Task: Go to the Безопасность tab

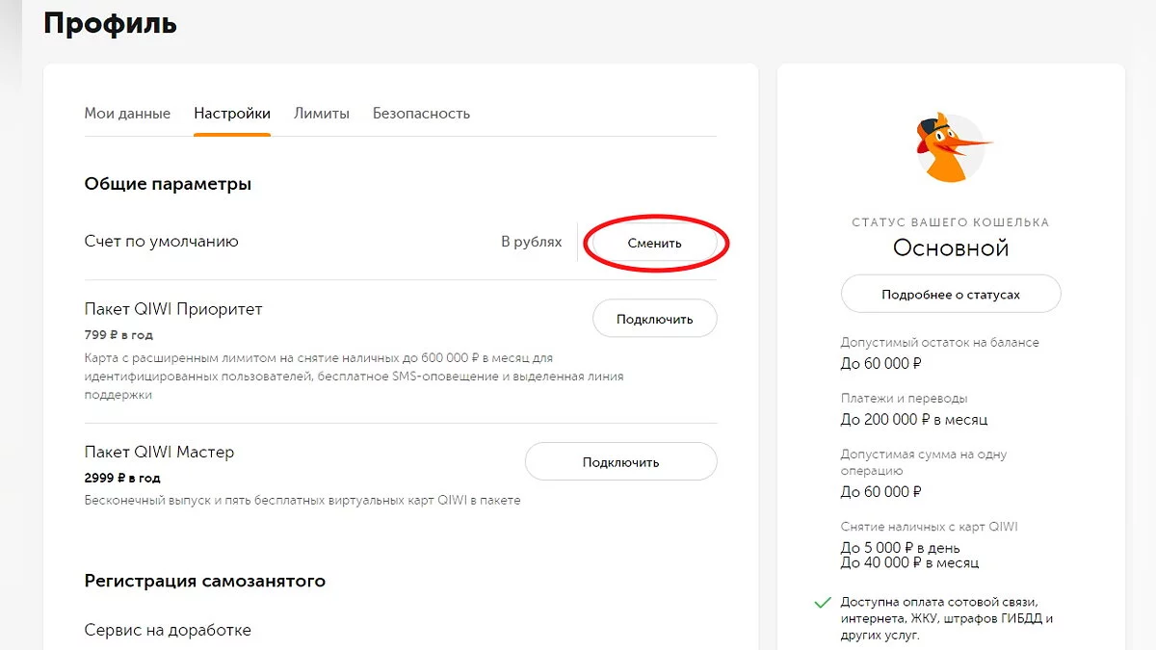Action: (421, 114)
